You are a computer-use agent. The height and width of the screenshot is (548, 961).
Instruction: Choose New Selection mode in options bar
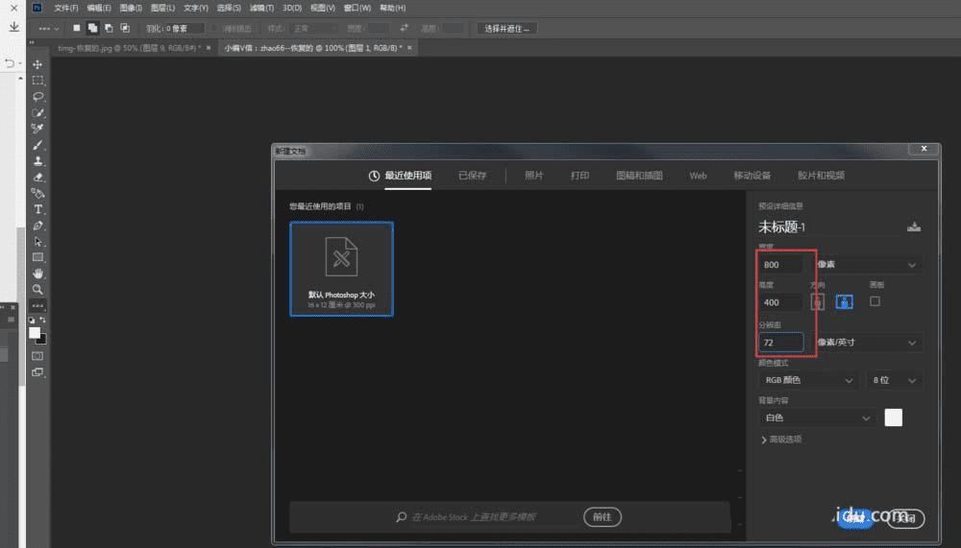tap(77, 28)
